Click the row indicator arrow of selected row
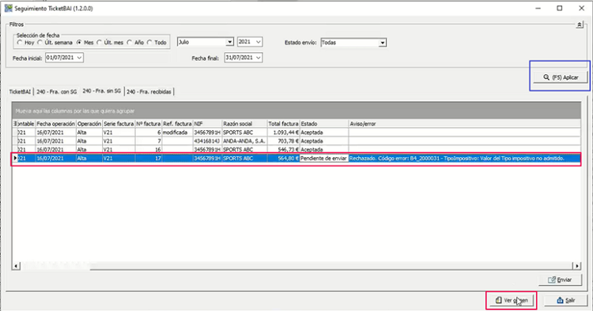 coord(15,159)
